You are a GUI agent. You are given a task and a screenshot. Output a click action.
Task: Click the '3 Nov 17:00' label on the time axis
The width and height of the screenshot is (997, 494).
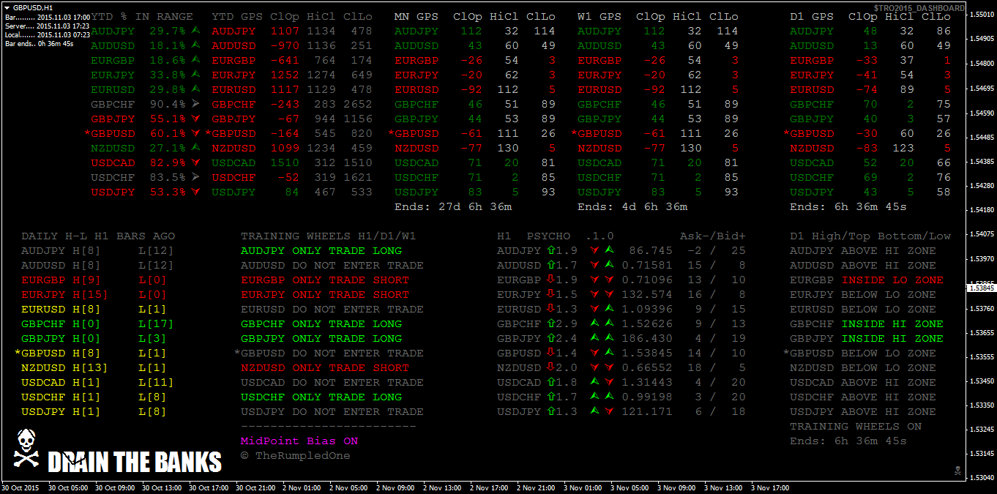pyautogui.click(x=770, y=487)
